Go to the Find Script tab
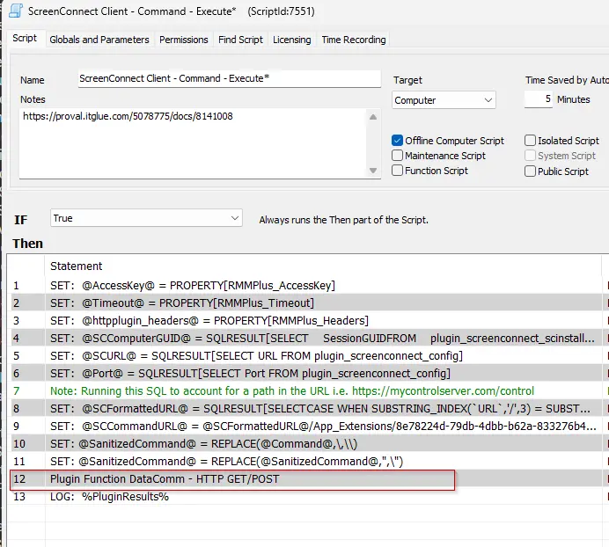 (240, 40)
